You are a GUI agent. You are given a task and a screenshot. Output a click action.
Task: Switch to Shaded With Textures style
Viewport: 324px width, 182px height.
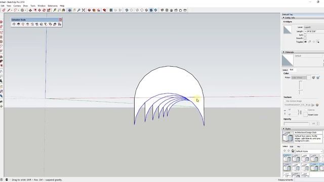coord(151,10)
